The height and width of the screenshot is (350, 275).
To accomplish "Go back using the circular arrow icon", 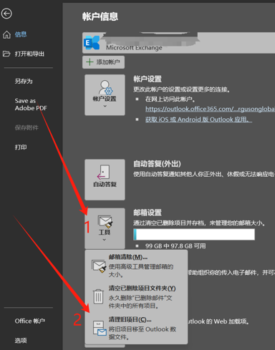I will pyautogui.click(x=6, y=14).
